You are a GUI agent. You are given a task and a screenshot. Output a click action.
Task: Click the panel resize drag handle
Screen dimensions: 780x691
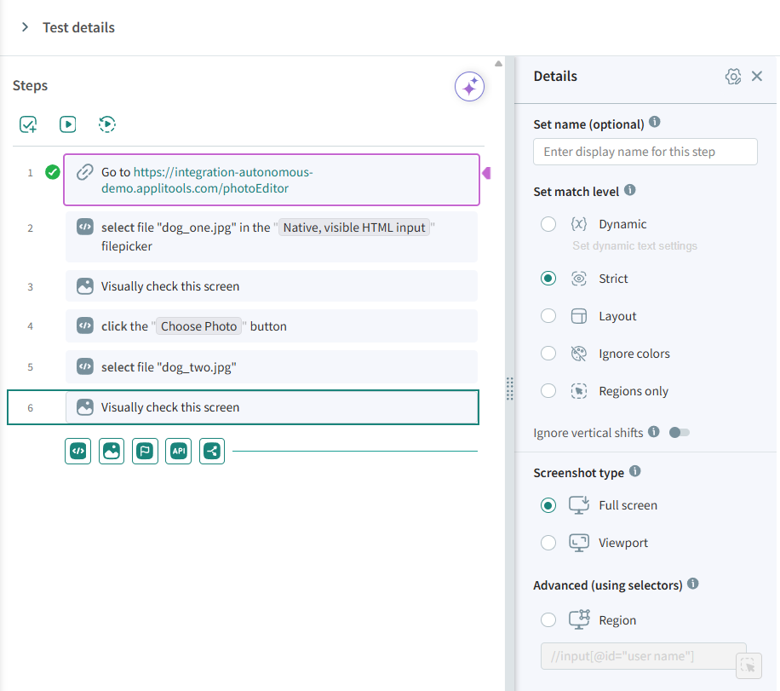510,389
